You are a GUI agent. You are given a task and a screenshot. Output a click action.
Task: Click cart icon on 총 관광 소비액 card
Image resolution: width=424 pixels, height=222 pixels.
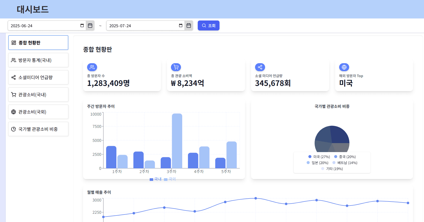176,67
